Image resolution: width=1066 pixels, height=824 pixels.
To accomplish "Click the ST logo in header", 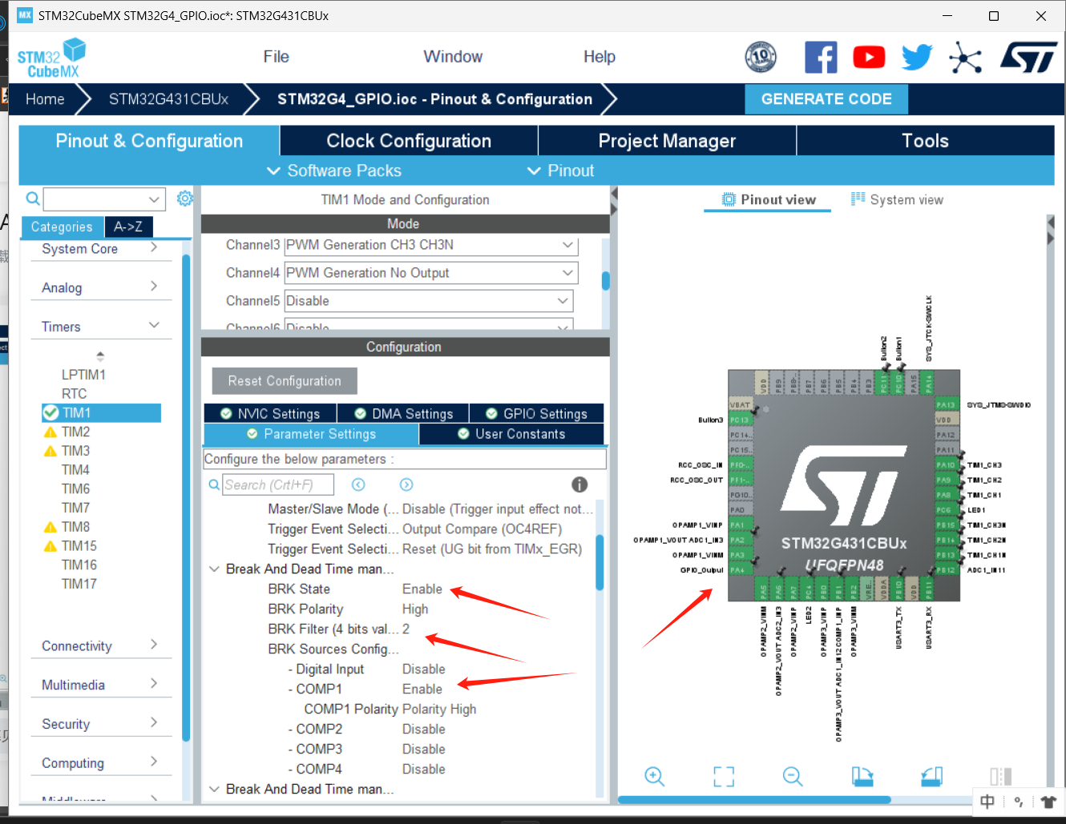I will [1028, 58].
